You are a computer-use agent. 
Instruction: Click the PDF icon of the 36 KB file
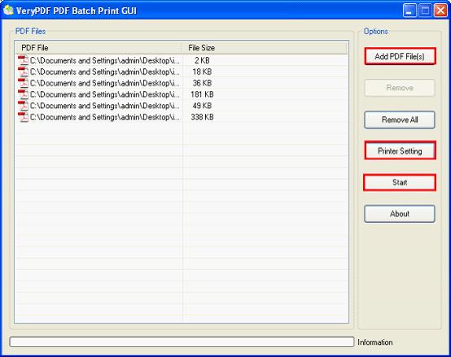(23, 83)
